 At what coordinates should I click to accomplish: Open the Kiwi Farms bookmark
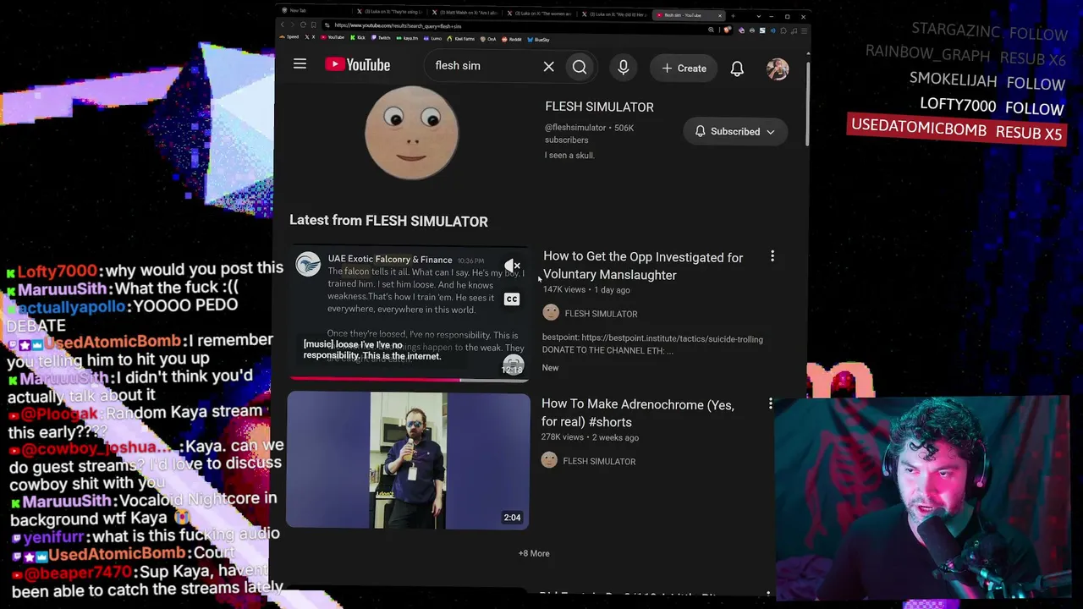pos(462,39)
